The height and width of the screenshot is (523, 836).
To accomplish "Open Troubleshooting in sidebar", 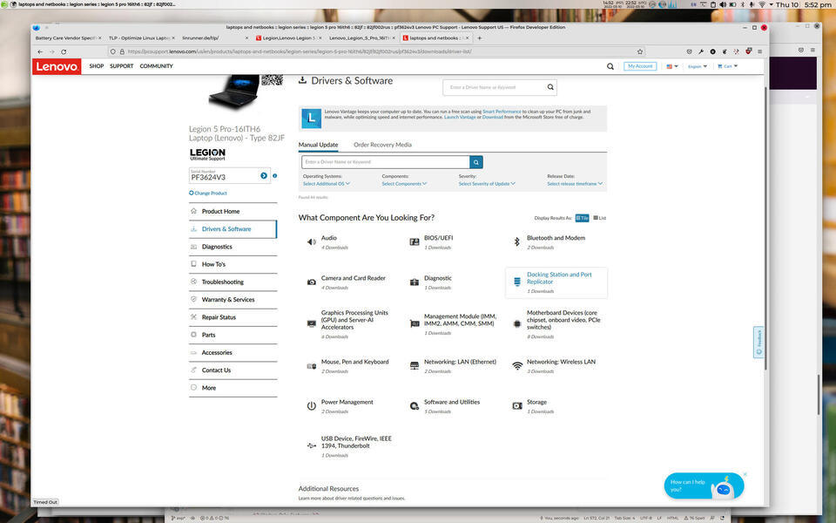I will pos(233,282).
